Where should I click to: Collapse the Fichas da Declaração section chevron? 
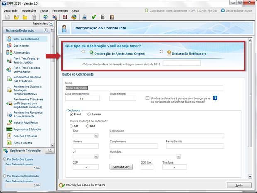(46, 30)
